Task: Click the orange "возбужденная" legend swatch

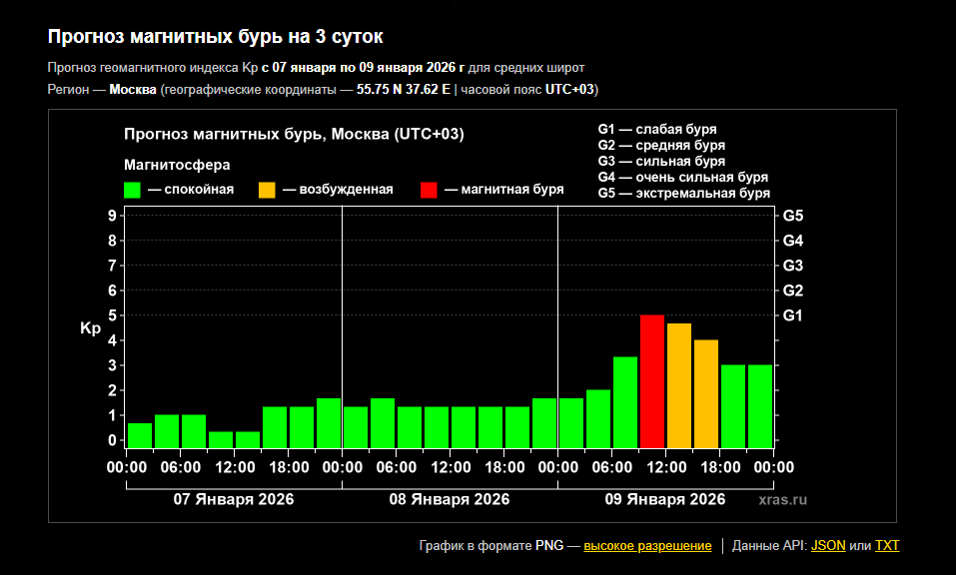Action: [267, 190]
